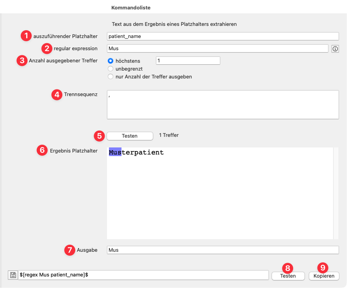Focus the patient_name placeholder input field
Screen dimensions: 348x289
[x=223, y=36]
